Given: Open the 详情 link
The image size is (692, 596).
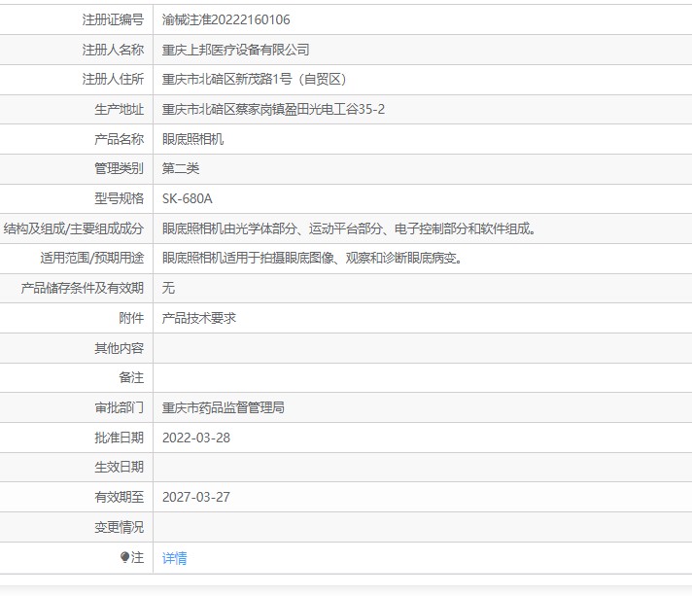Looking at the screenshot, I should (x=174, y=558).
